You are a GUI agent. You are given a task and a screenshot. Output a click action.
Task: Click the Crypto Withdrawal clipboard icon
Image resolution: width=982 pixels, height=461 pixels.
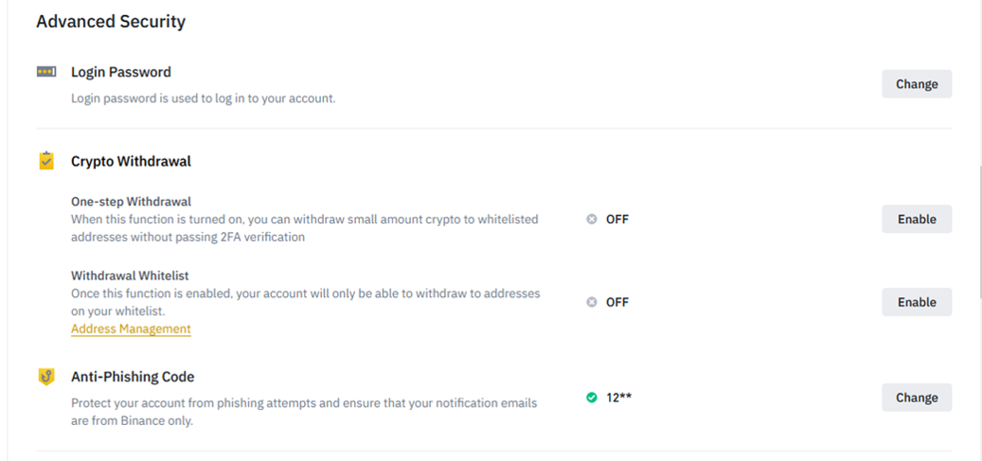tap(46, 161)
